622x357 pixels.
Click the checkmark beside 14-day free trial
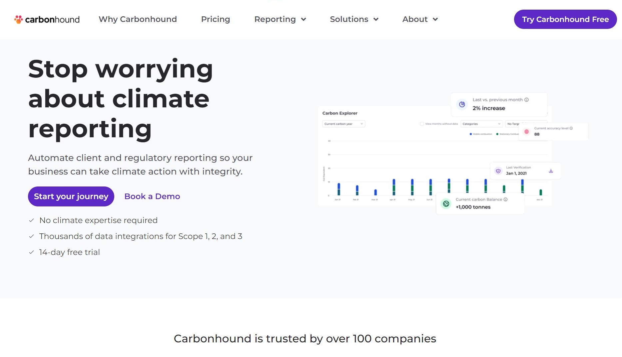(31, 252)
